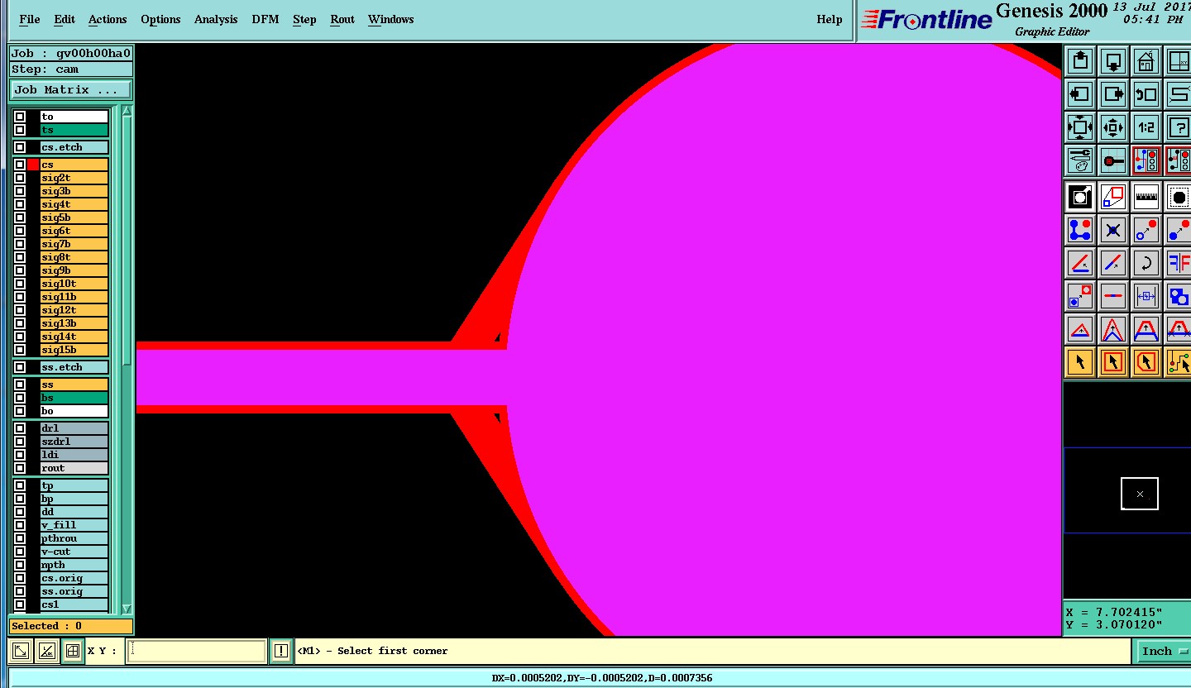Screen dimensions: 1191x688
Task: Click the Job Matrix ... button
Action: click(70, 89)
